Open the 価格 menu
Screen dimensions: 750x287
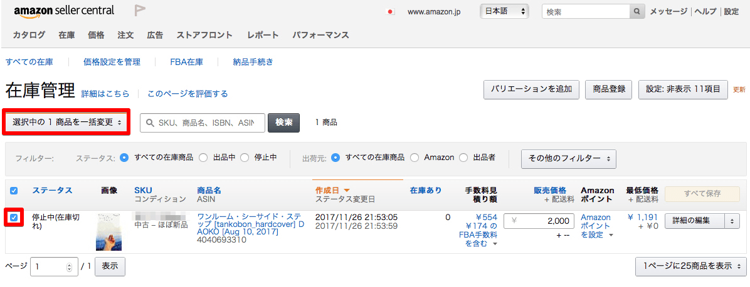click(96, 35)
